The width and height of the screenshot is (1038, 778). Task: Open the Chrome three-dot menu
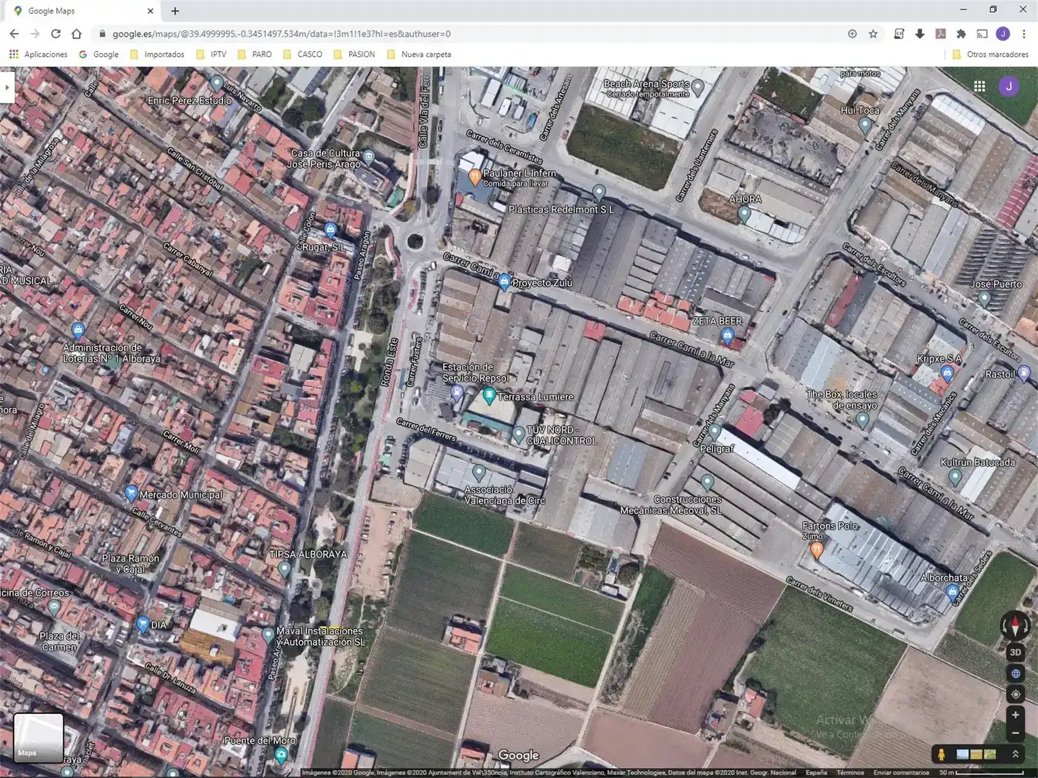point(1024,34)
